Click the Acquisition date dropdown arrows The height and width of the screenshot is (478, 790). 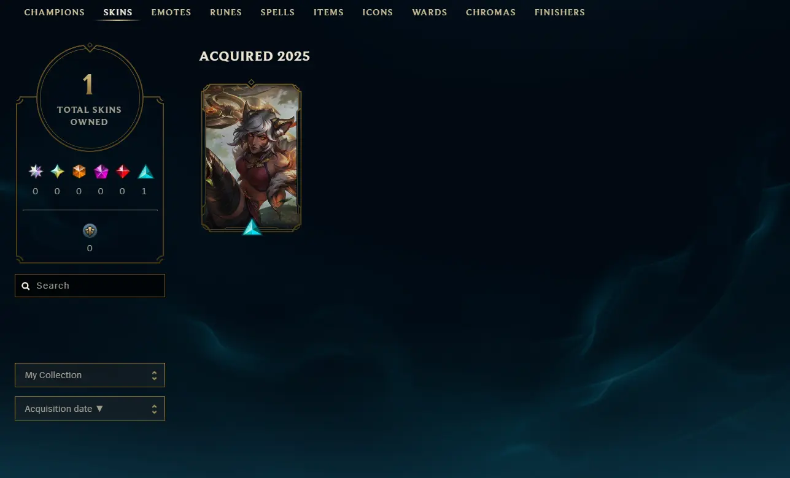154,409
